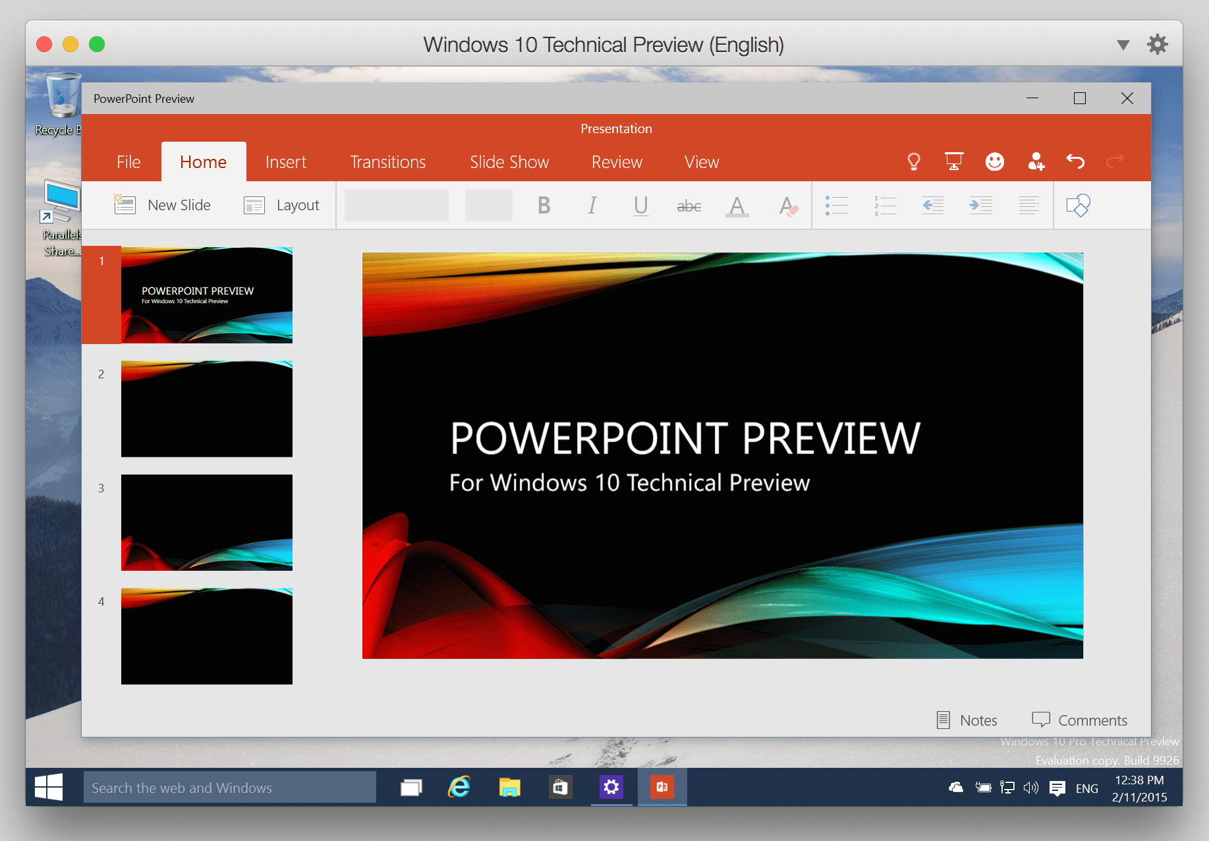Open the font size box

489,205
